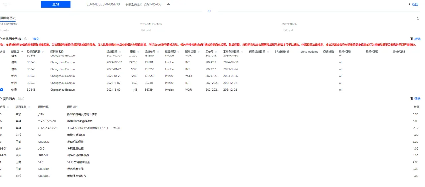Open filter for item list section
Viewport: 425px width, 187px height.
pos(415,99)
